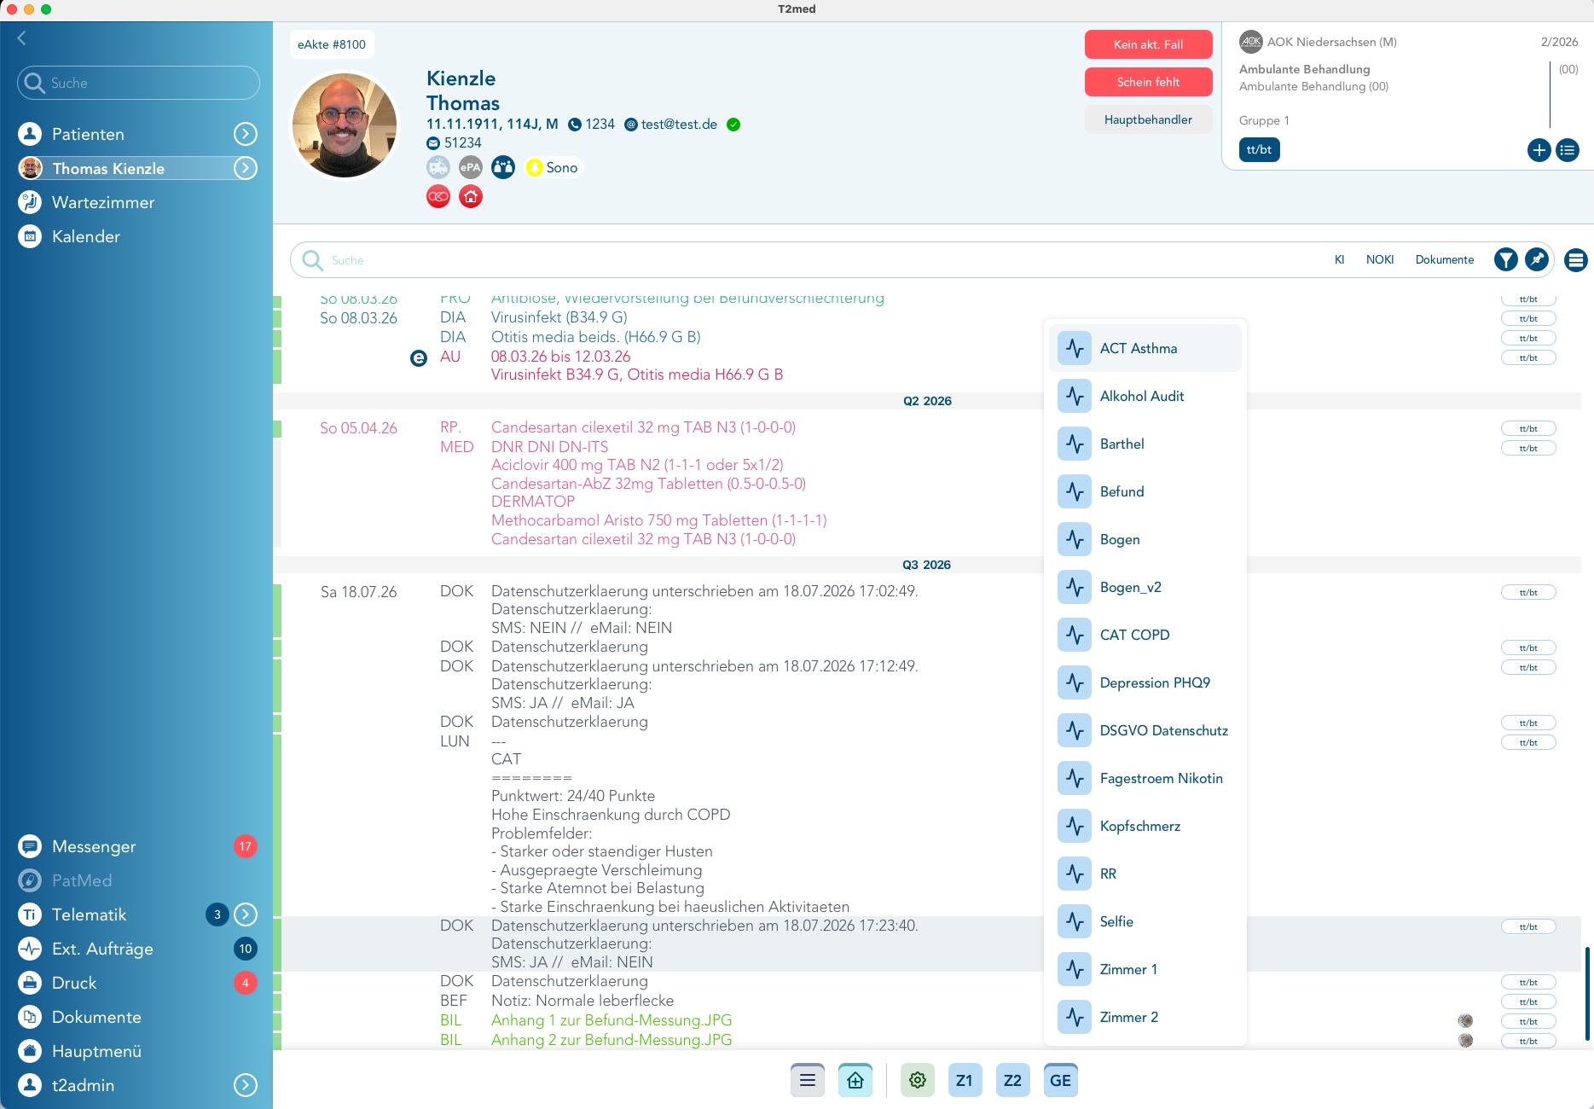
Task: Click the Zimmer 1 waveform icon
Action: 1075,969
